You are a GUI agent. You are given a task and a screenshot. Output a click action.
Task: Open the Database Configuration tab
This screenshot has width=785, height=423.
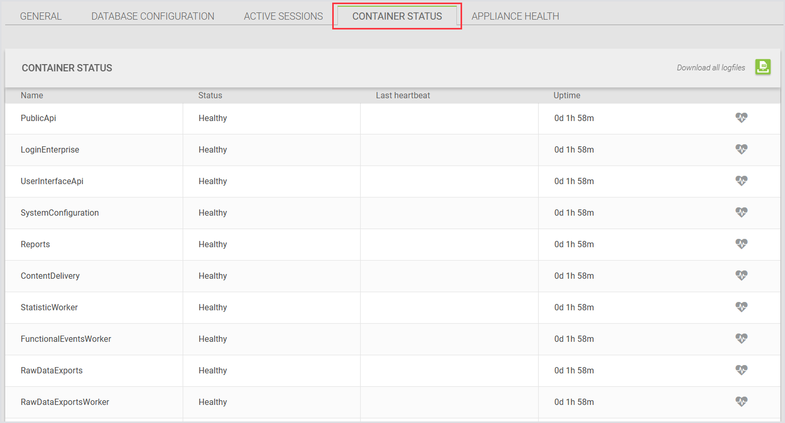[153, 16]
